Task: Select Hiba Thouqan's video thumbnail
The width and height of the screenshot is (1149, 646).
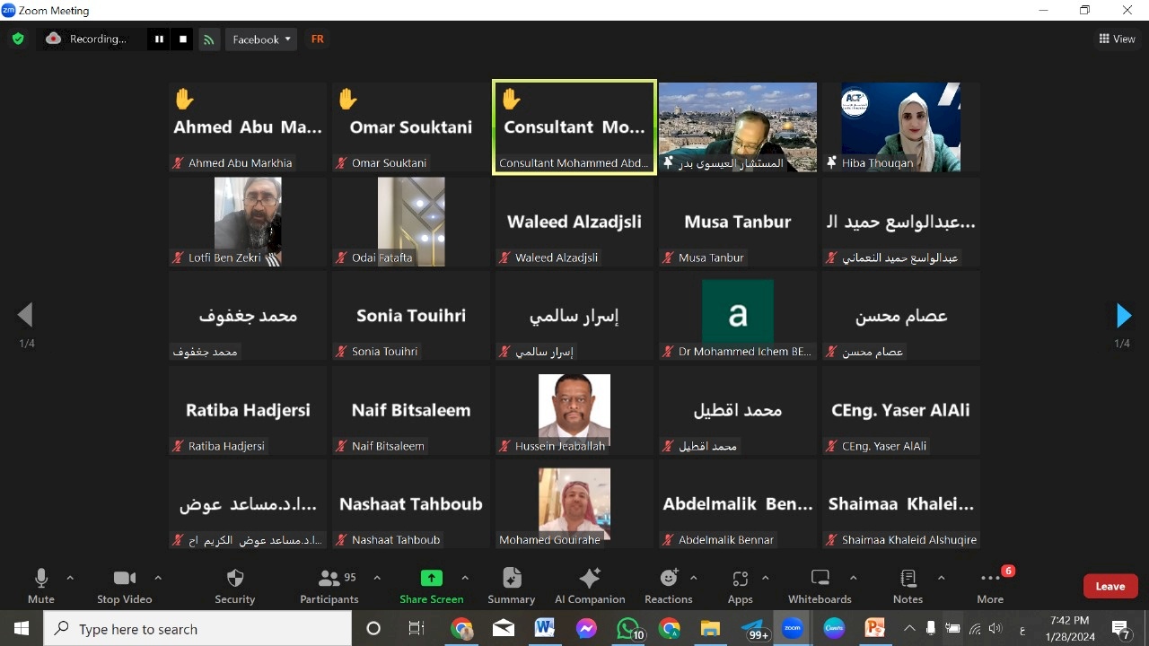Action: point(900,127)
